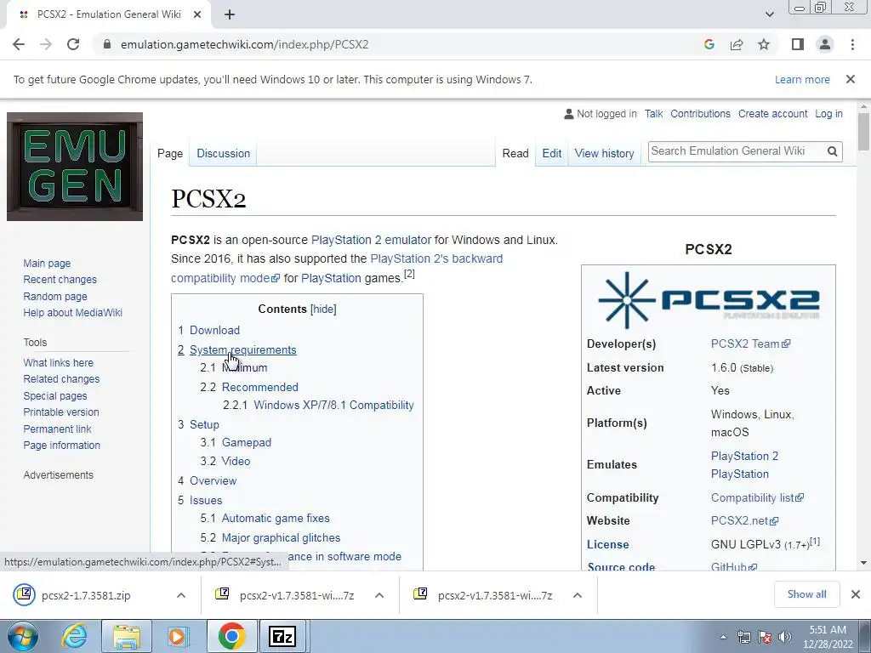This screenshot has height=653, width=871.
Task: Open Chrome three-dot menu
Action: click(852, 44)
